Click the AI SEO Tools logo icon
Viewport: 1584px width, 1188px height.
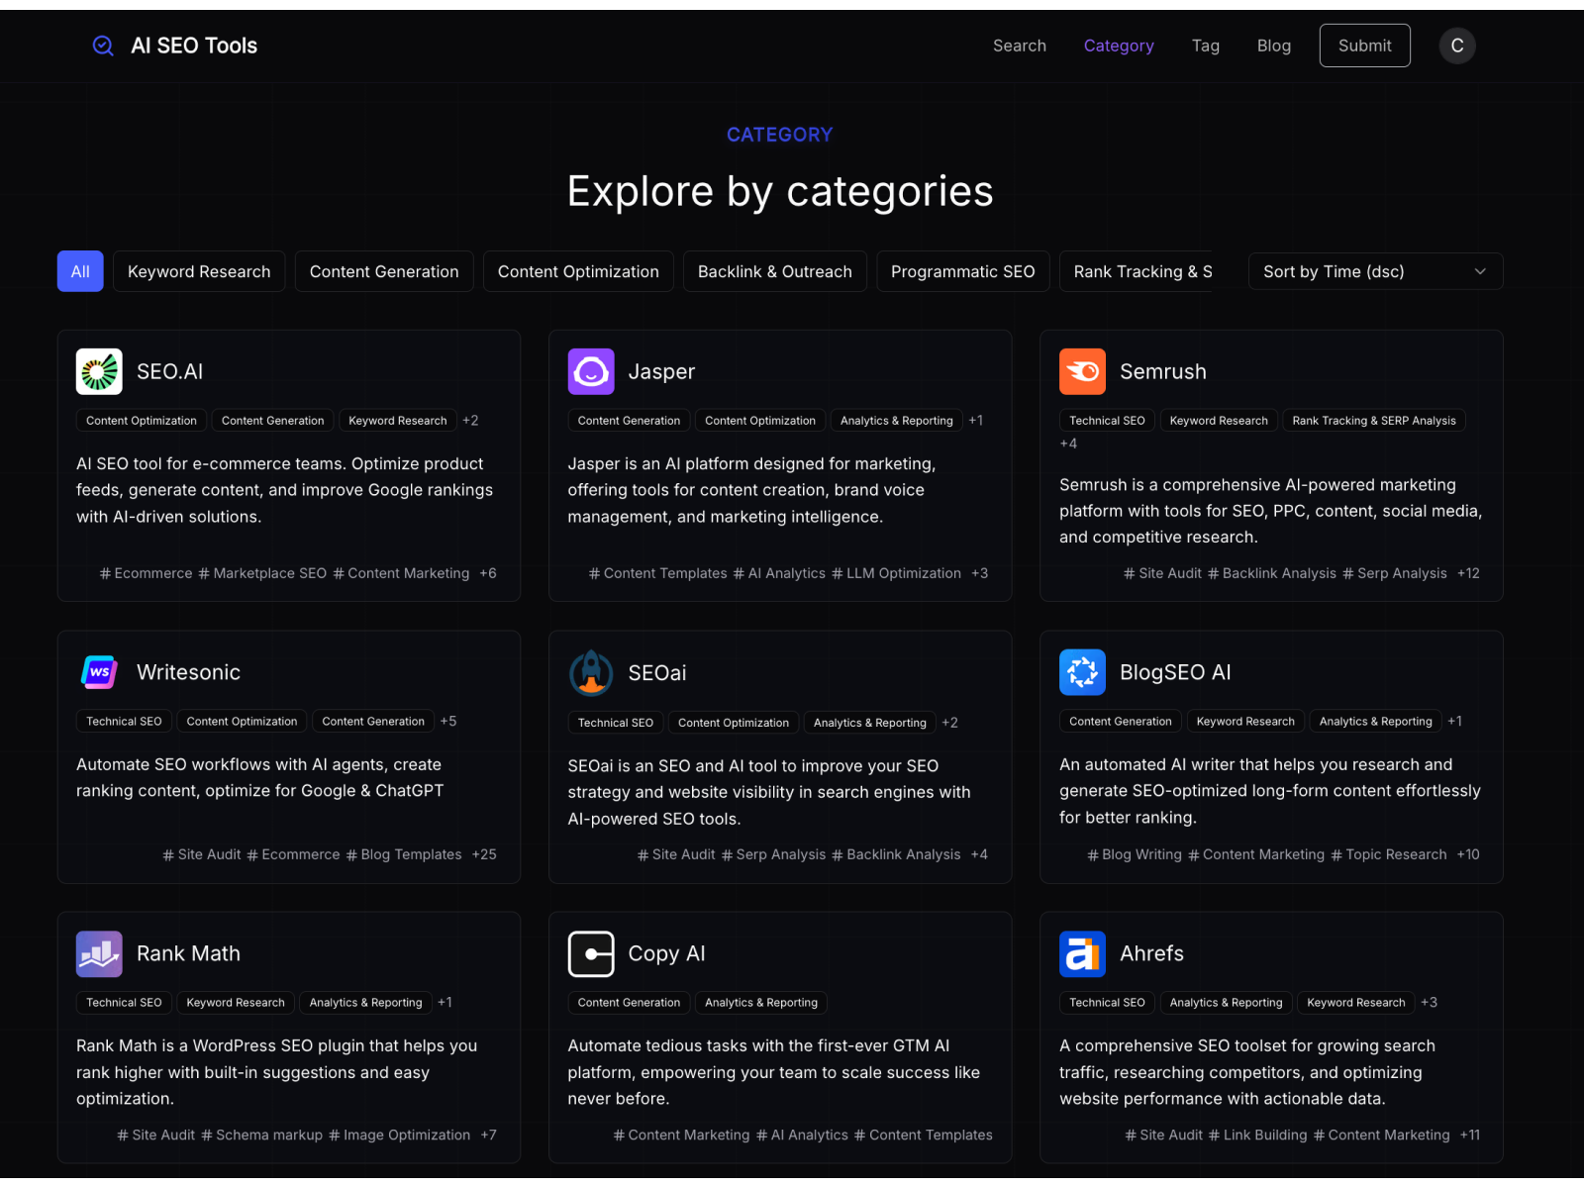coord(103,46)
